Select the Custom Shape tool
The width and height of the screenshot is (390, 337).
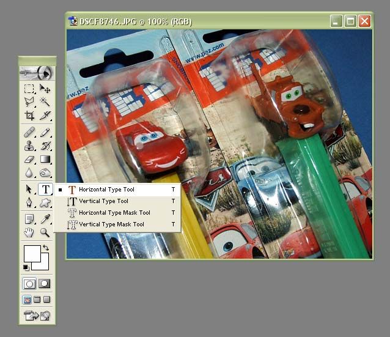pyautogui.click(x=45, y=202)
